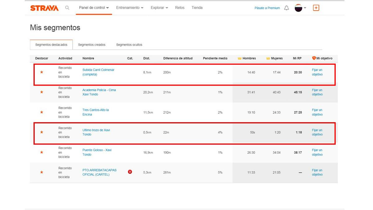The height and width of the screenshot is (210, 373).
Task: Open notifications bell icon
Action: (287, 8)
